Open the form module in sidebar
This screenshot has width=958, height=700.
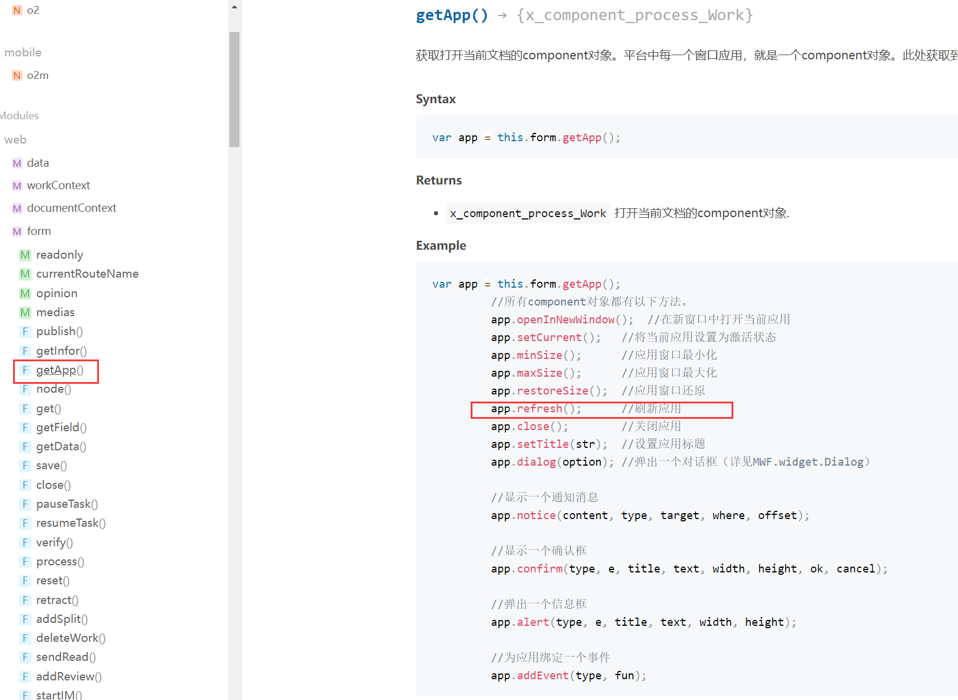[x=39, y=231]
